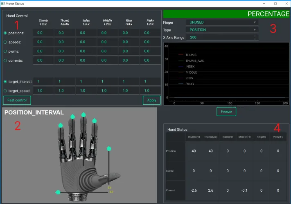Click target_speed field under Pinky Fl/Ex

pos(151,90)
